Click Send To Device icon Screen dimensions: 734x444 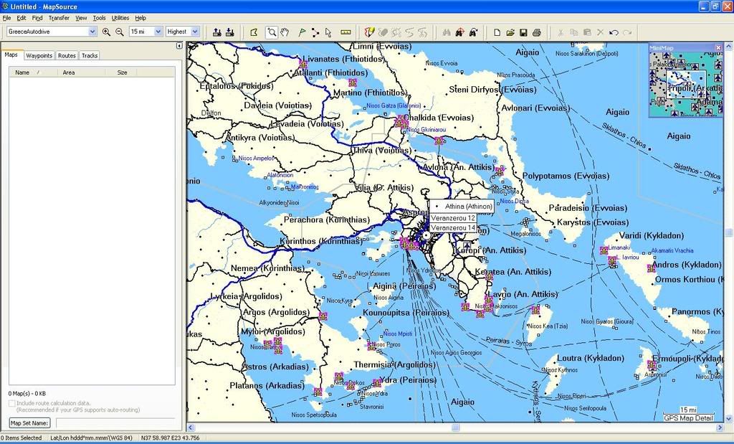click(216, 32)
